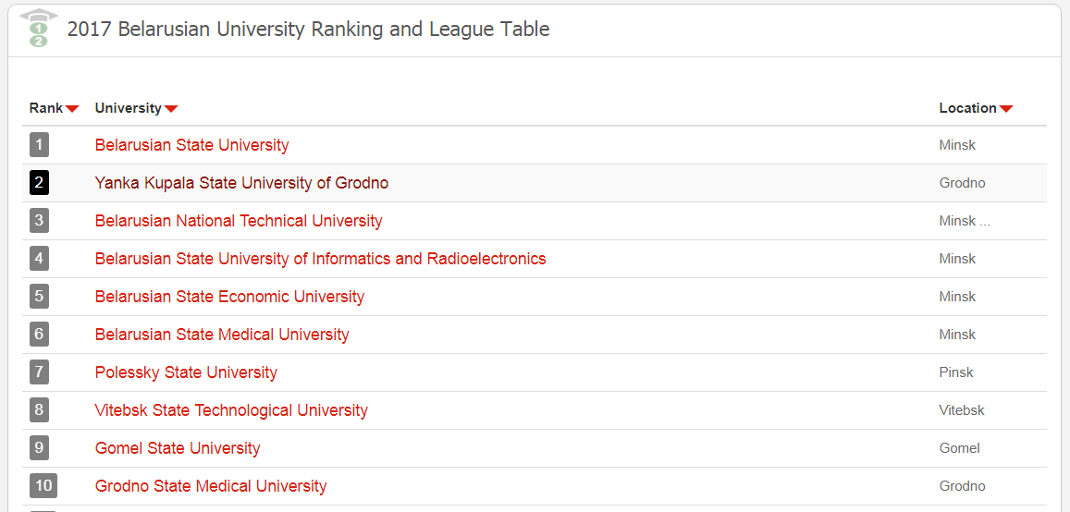Image resolution: width=1070 pixels, height=512 pixels.
Task: Sort by University using red arrow
Action: [171, 109]
